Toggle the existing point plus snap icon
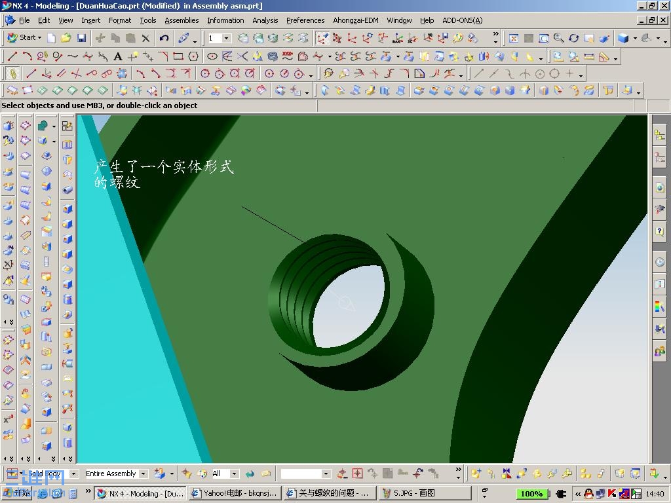Viewport: 671px width, 503px height. pos(569,73)
